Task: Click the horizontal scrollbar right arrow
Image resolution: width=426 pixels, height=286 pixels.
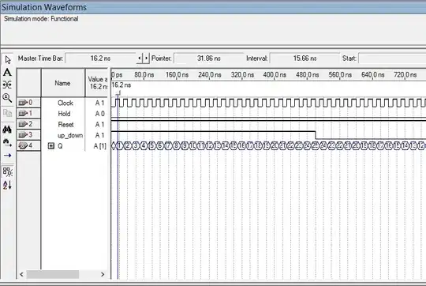Action: [103, 274]
